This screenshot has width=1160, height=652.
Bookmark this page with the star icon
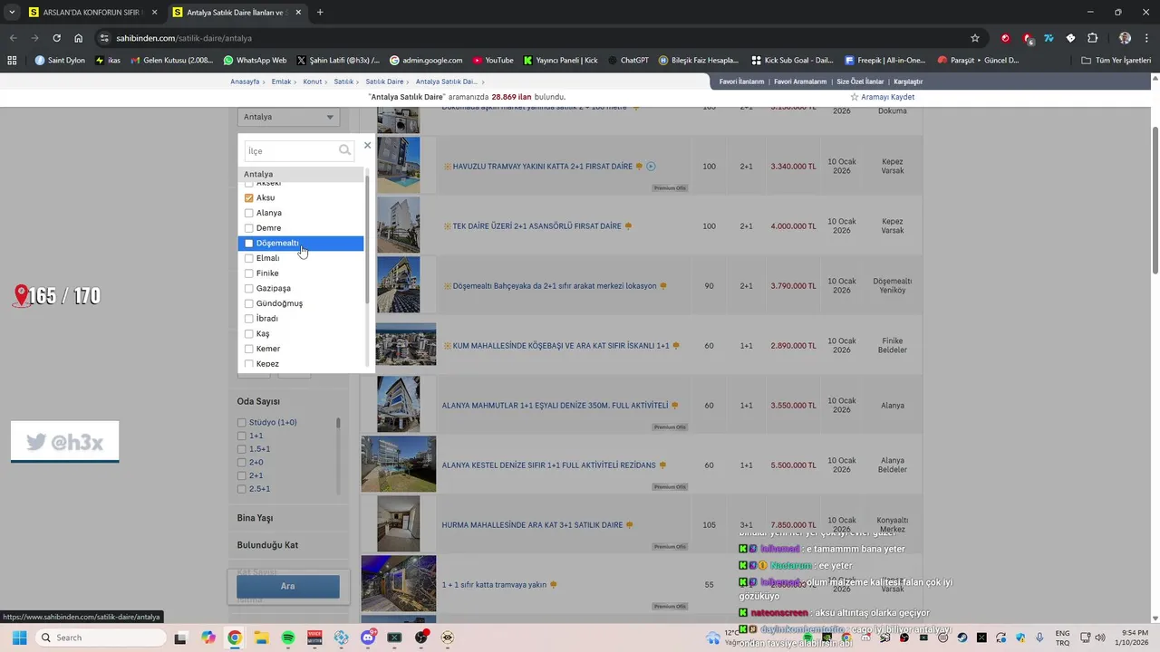[975, 38]
